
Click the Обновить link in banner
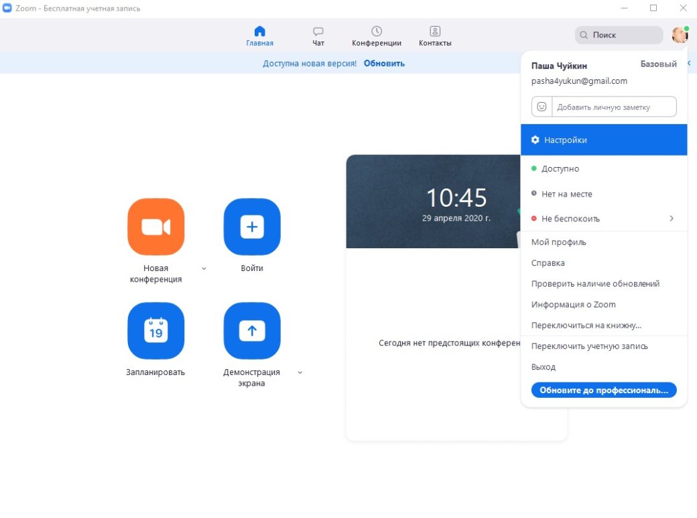pyautogui.click(x=384, y=63)
